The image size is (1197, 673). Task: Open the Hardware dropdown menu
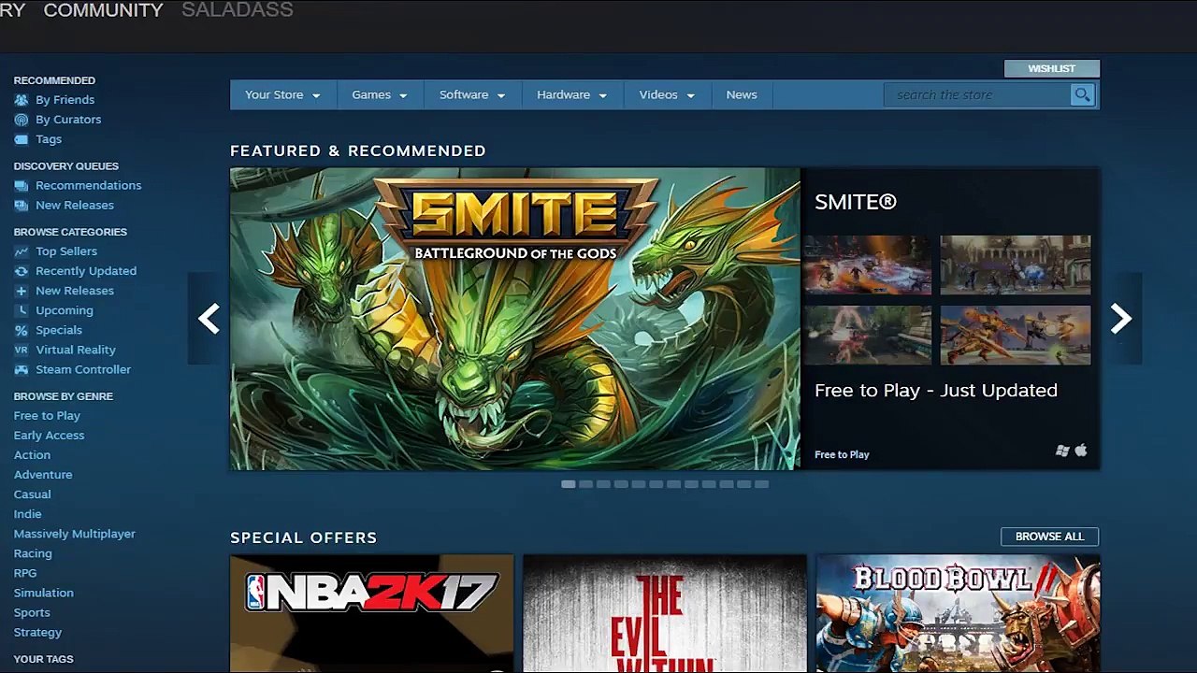(x=572, y=94)
